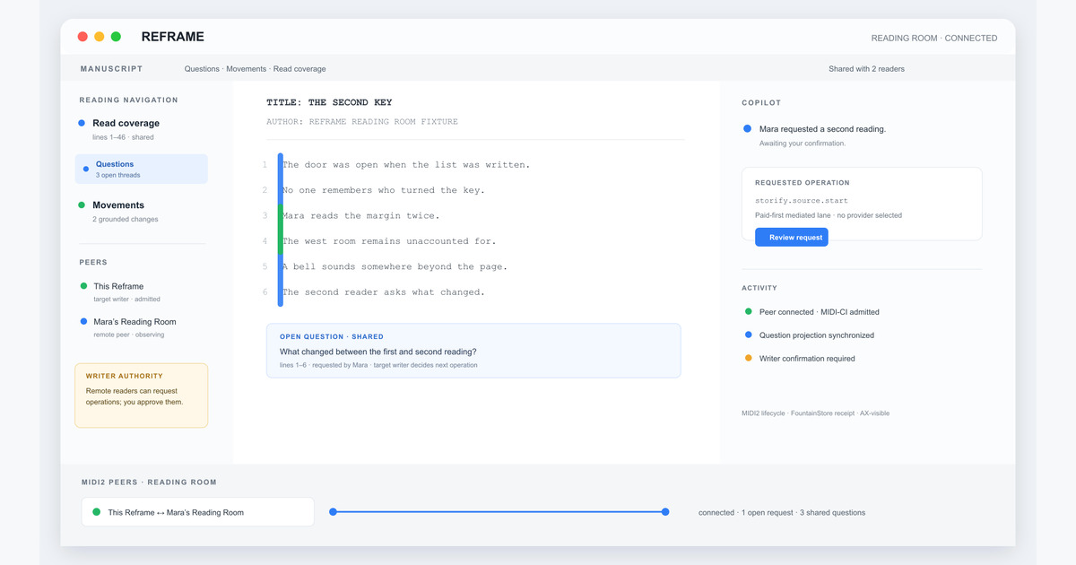Click the blue dot beside Read coverage
The height and width of the screenshot is (565, 1076).
point(82,123)
